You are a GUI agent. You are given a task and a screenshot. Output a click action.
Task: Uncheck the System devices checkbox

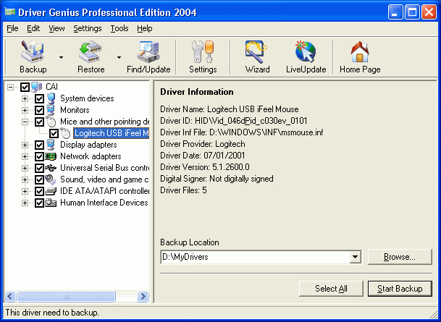(x=39, y=98)
